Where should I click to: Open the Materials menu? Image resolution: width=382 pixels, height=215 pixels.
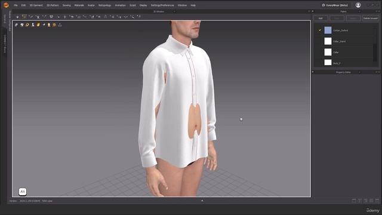[79, 5]
